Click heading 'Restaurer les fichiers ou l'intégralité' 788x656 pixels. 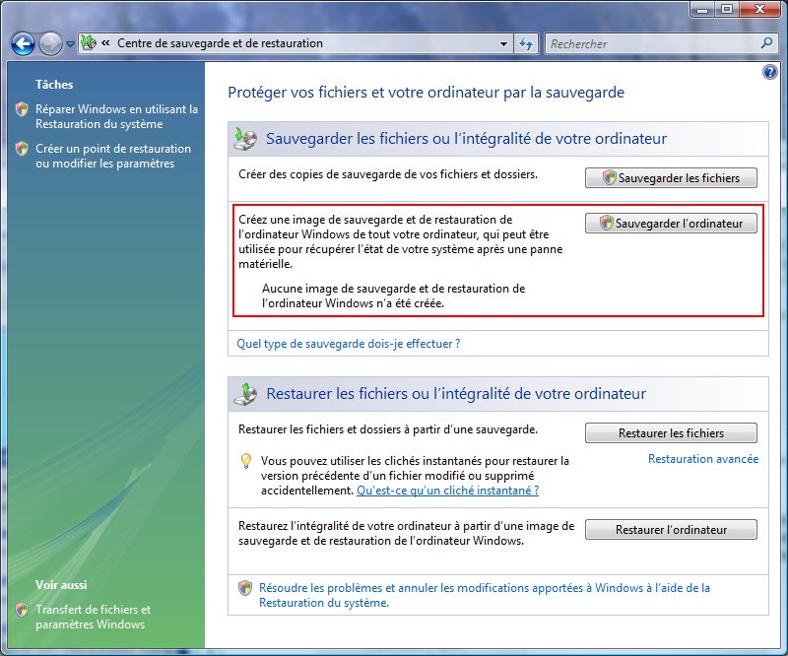456,394
